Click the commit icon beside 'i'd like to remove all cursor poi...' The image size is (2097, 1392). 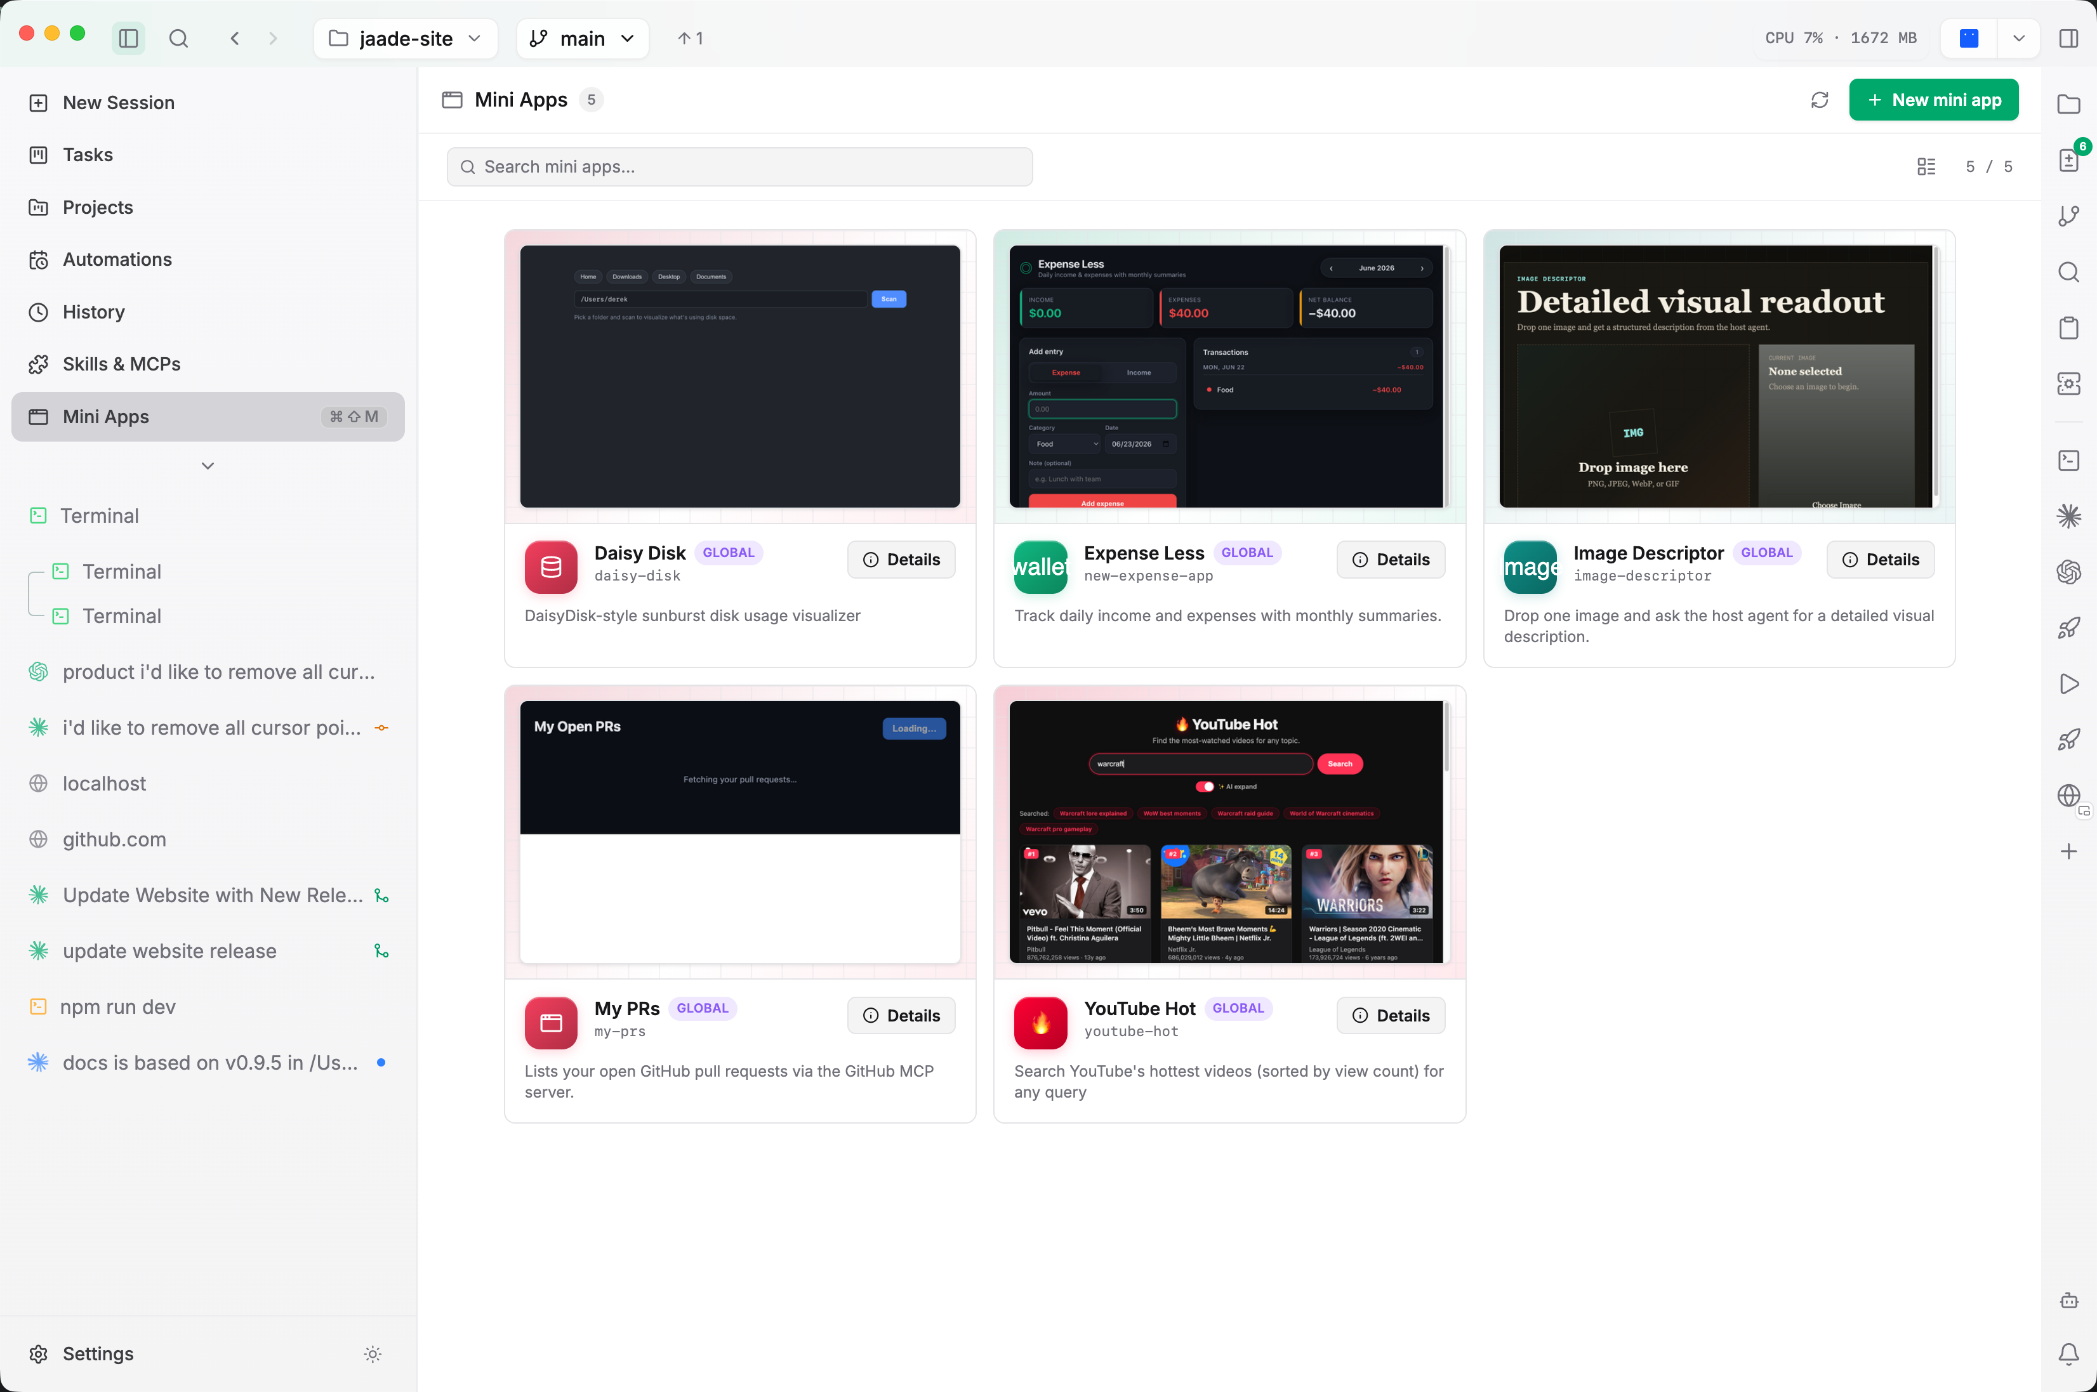(381, 728)
